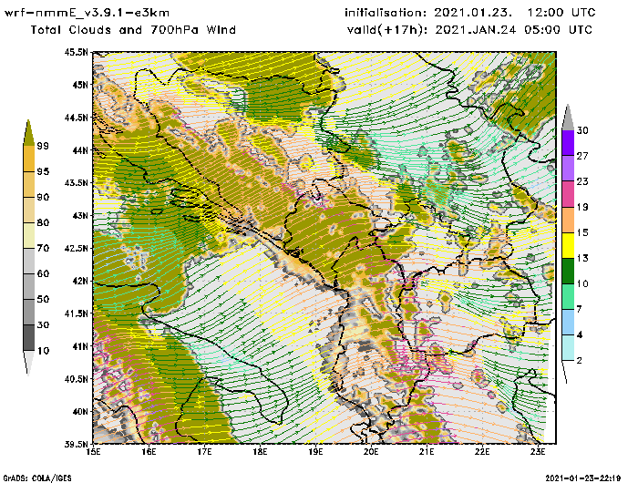Click the 45.5N latitude axis label
The height and width of the screenshot is (483, 638).
(x=77, y=52)
